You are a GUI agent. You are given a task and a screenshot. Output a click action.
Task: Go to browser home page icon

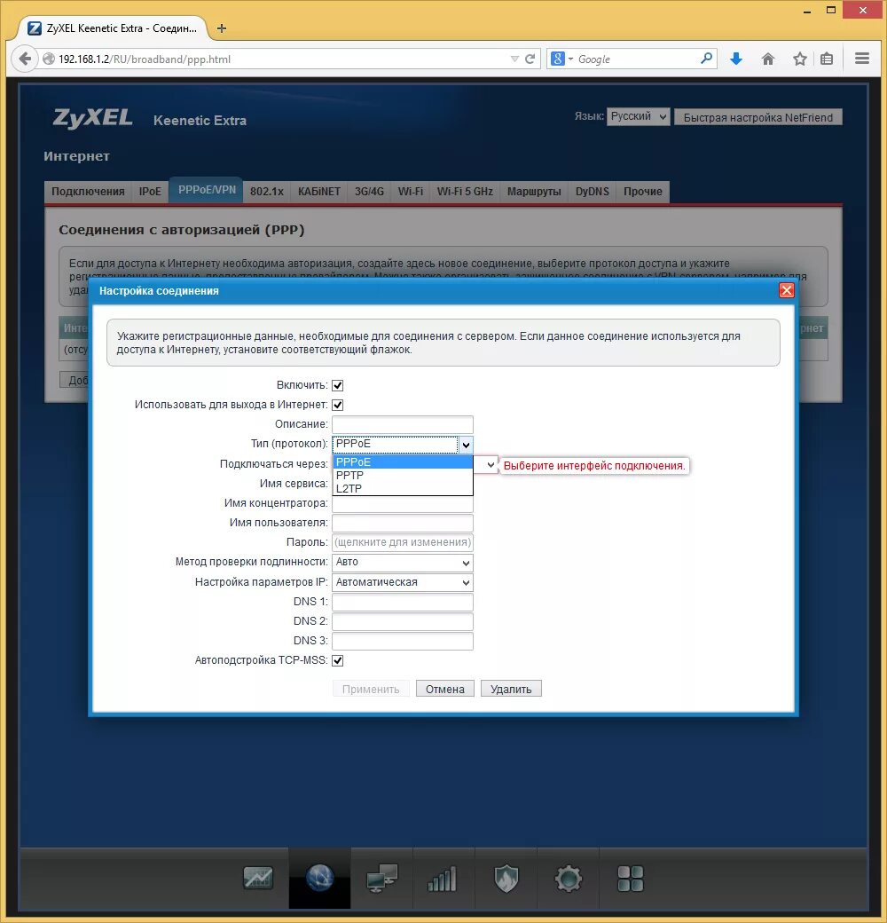(767, 59)
